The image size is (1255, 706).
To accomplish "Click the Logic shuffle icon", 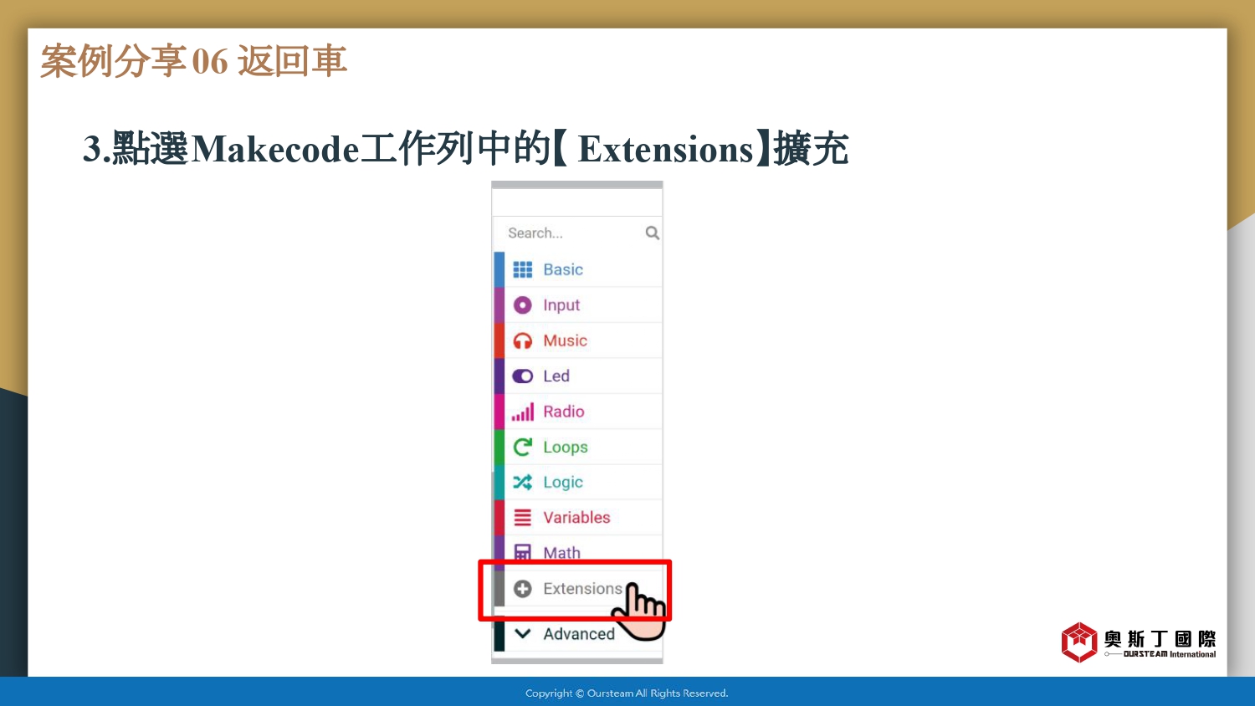I will pos(523,482).
